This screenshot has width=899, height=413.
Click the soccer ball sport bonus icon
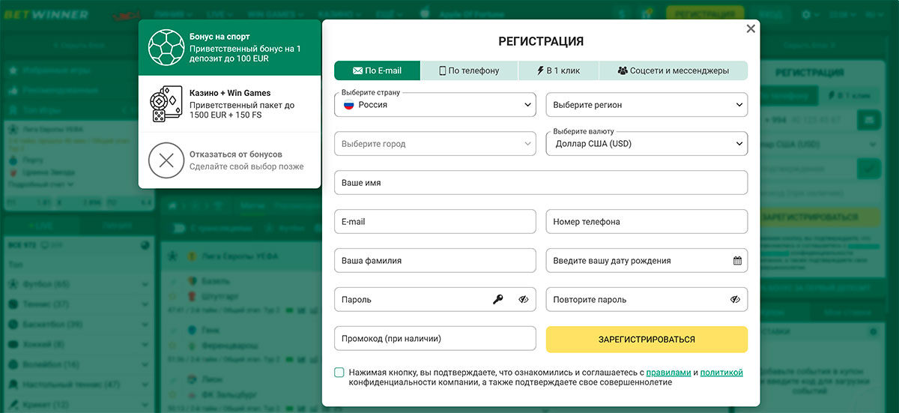[x=166, y=47]
